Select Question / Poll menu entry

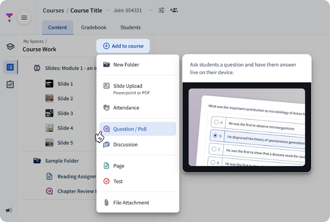(137, 129)
